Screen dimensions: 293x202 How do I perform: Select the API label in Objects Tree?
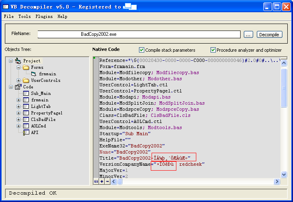tap(35, 132)
